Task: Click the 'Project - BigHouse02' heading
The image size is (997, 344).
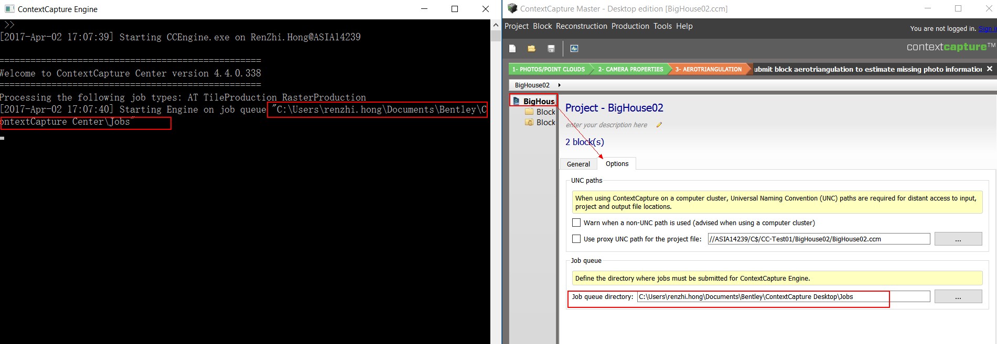Action: click(x=614, y=108)
